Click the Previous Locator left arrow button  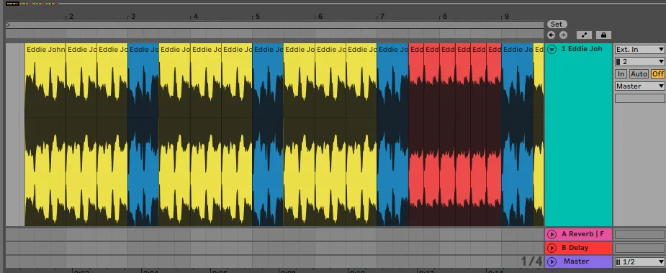click(552, 35)
